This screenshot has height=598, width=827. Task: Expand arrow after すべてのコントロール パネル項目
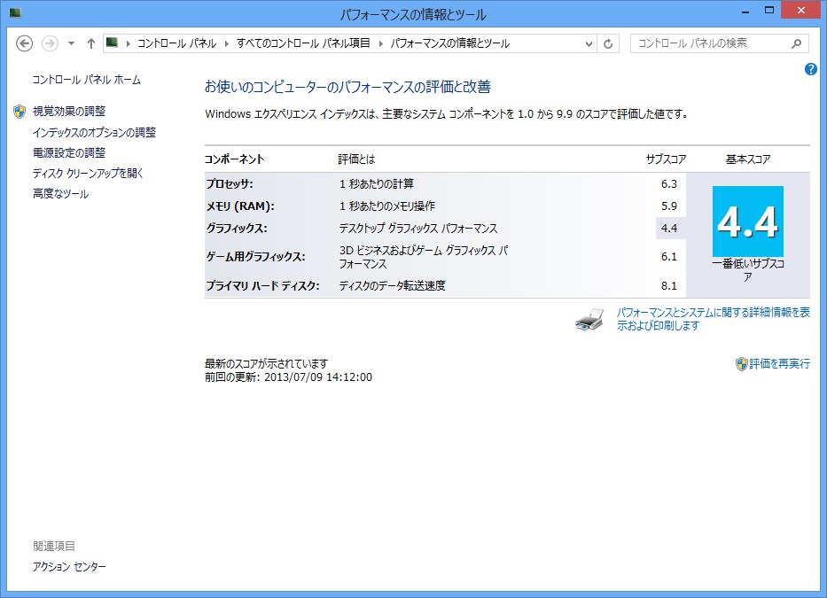click(x=380, y=43)
